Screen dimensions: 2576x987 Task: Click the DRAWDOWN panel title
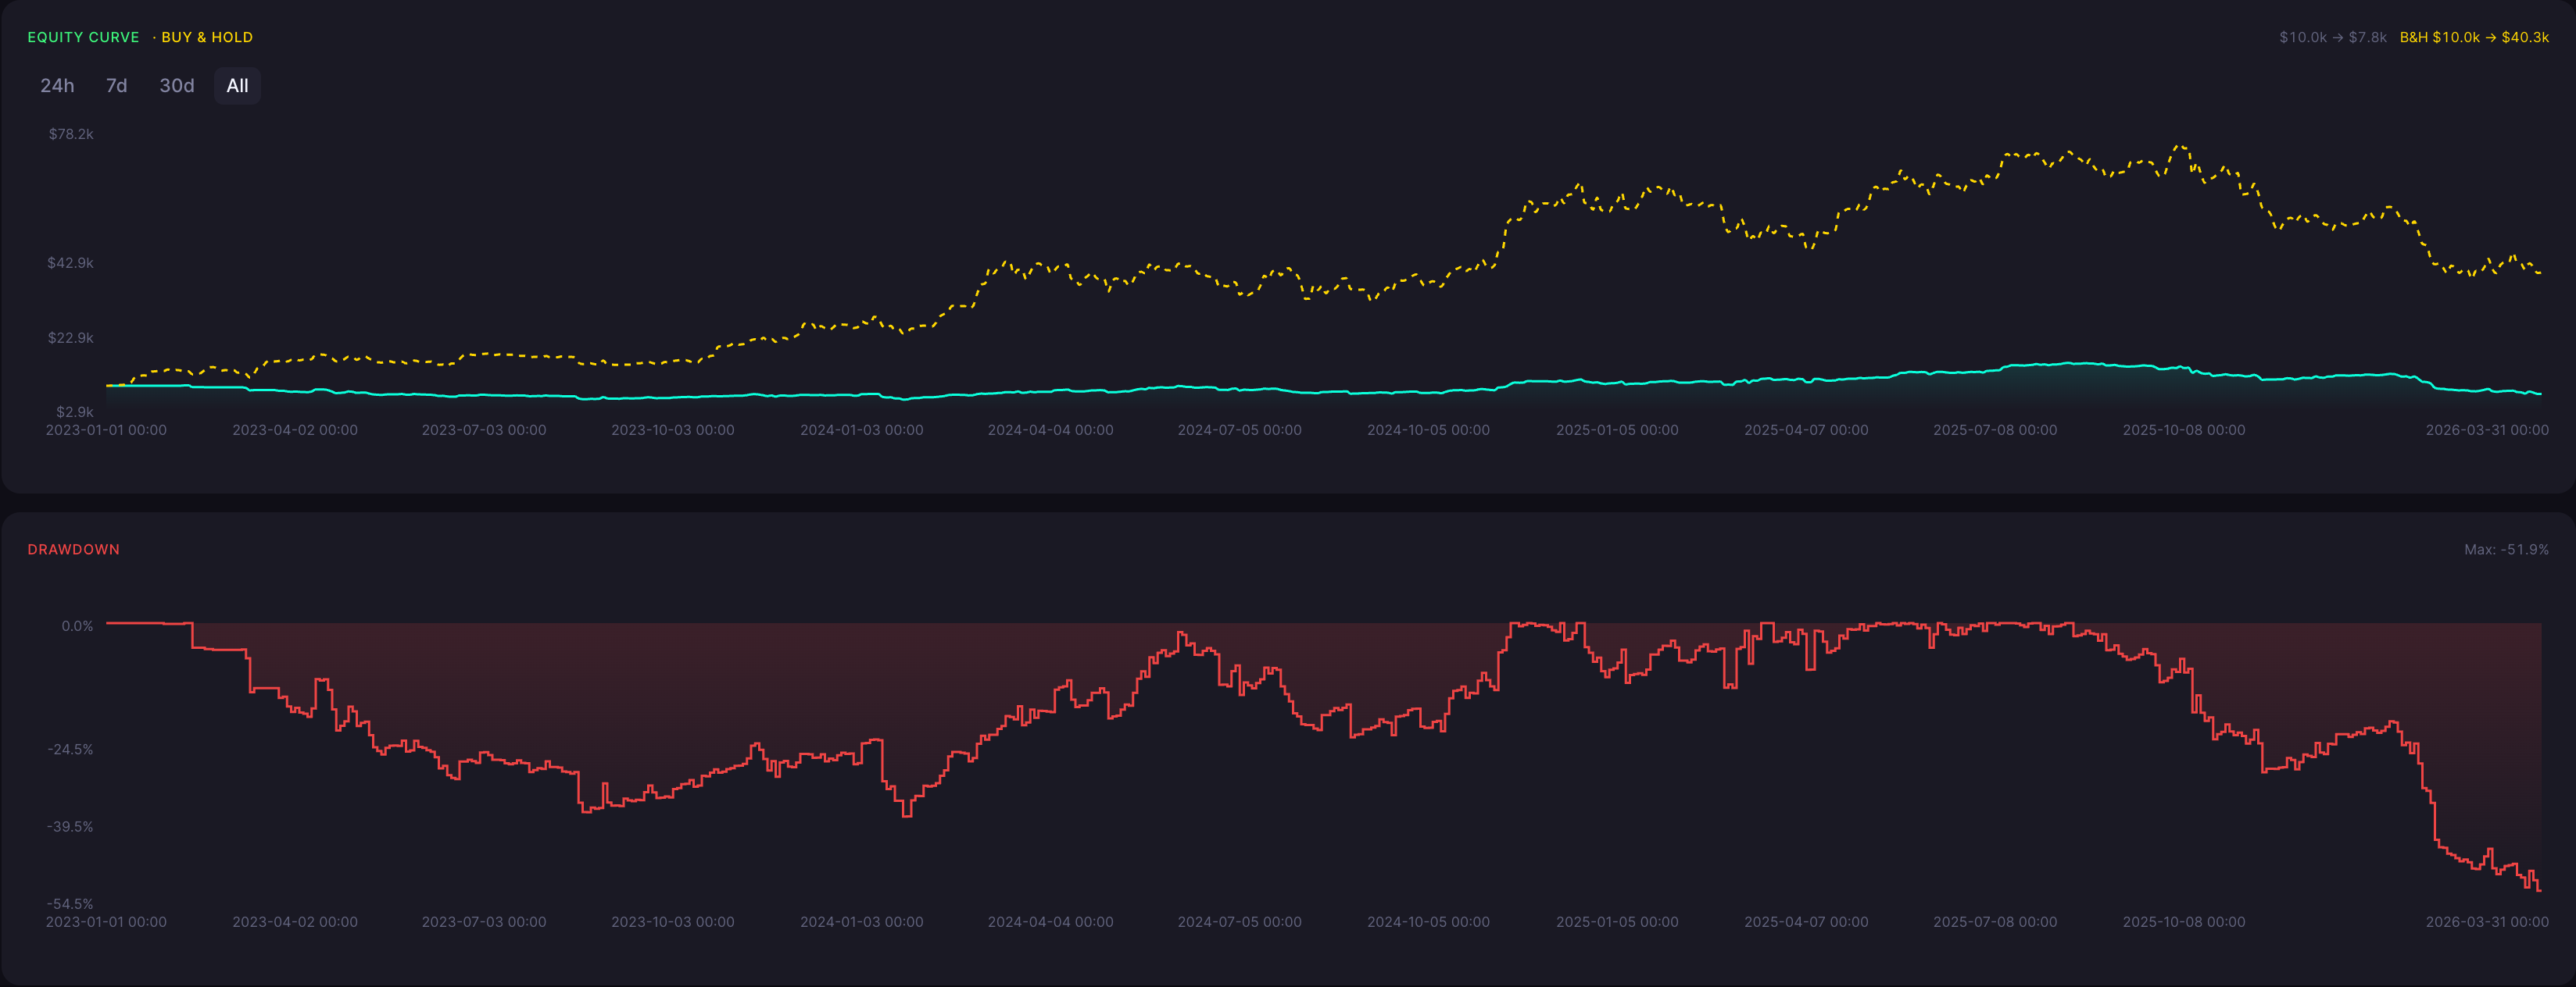click(x=73, y=550)
